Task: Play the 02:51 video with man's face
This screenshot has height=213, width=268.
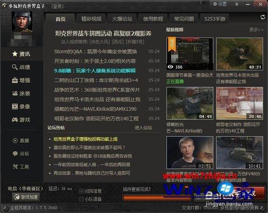Action: 190,152
